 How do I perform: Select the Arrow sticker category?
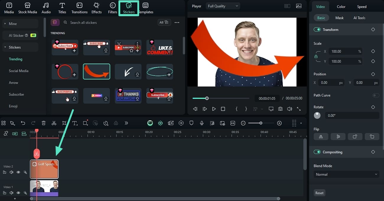coord(14,83)
